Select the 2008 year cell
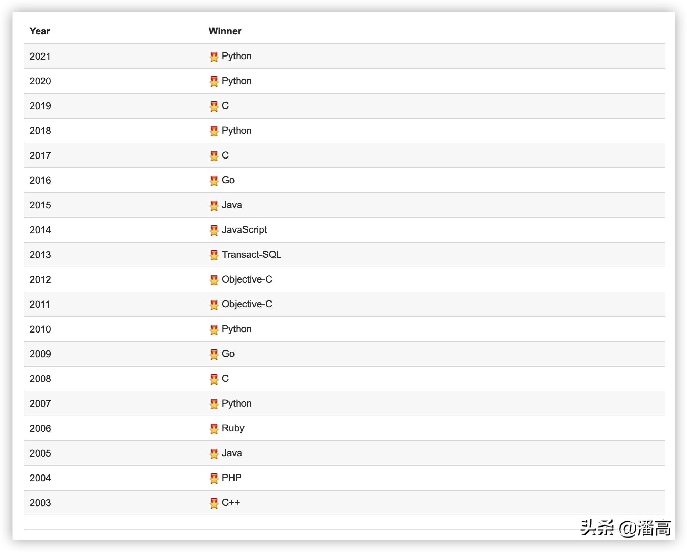Viewport: 687px width, 552px height. tap(40, 379)
